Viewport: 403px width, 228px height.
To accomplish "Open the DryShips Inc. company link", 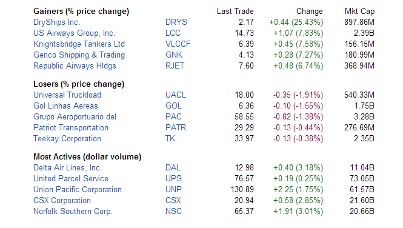I will pos(56,22).
